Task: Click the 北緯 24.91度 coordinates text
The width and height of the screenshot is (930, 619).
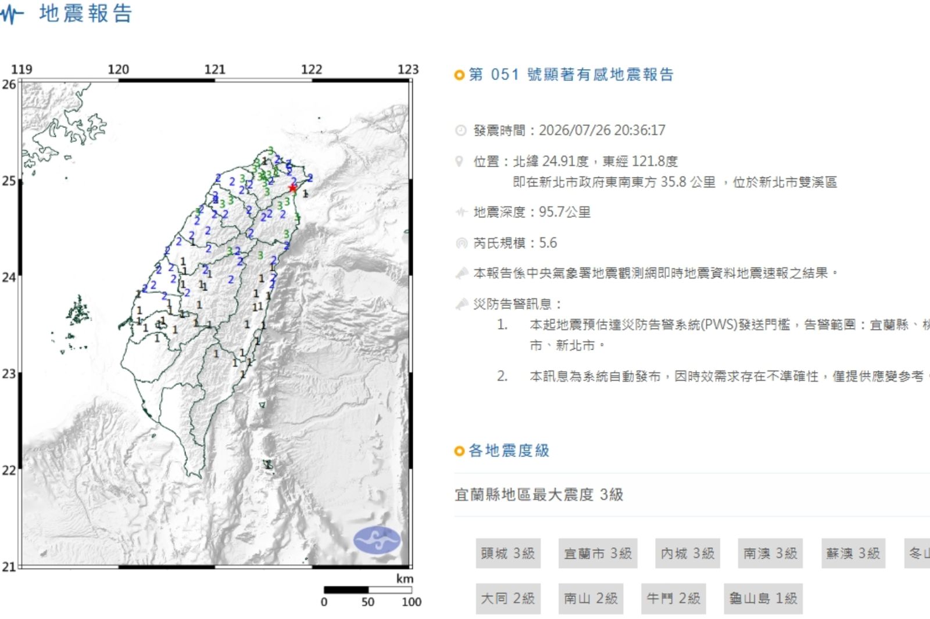Action: click(x=595, y=161)
